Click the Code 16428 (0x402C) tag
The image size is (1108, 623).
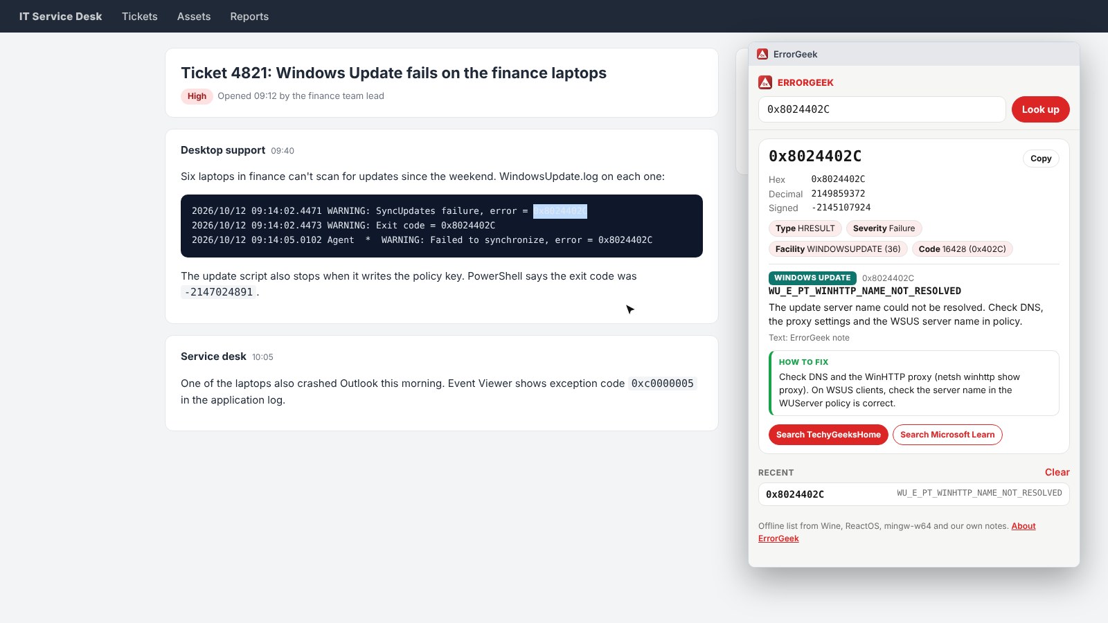click(x=962, y=249)
